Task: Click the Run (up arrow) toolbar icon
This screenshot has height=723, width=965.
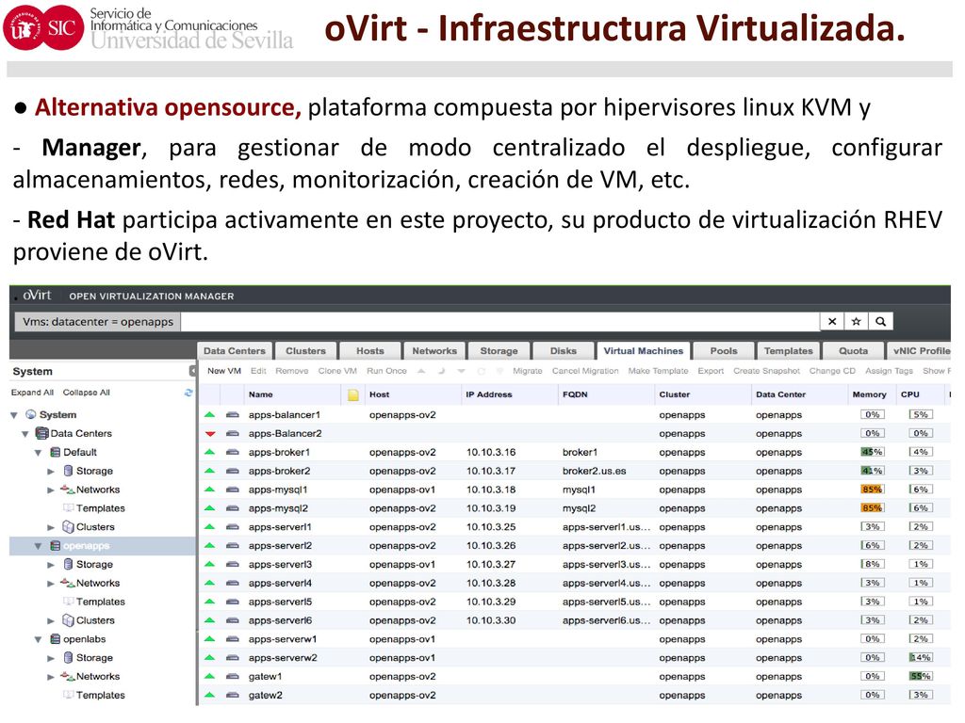Action: [x=421, y=371]
